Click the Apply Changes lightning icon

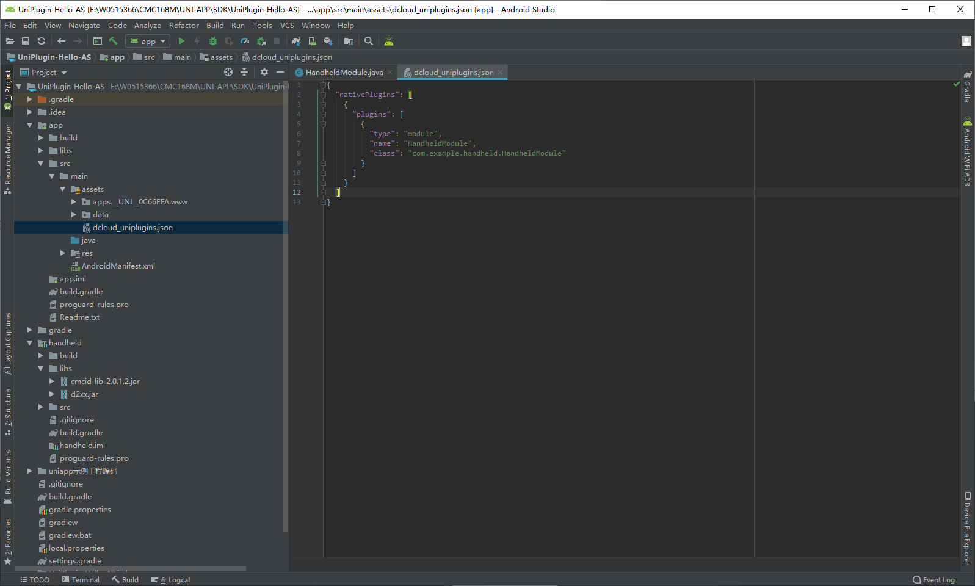[x=197, y=41]
